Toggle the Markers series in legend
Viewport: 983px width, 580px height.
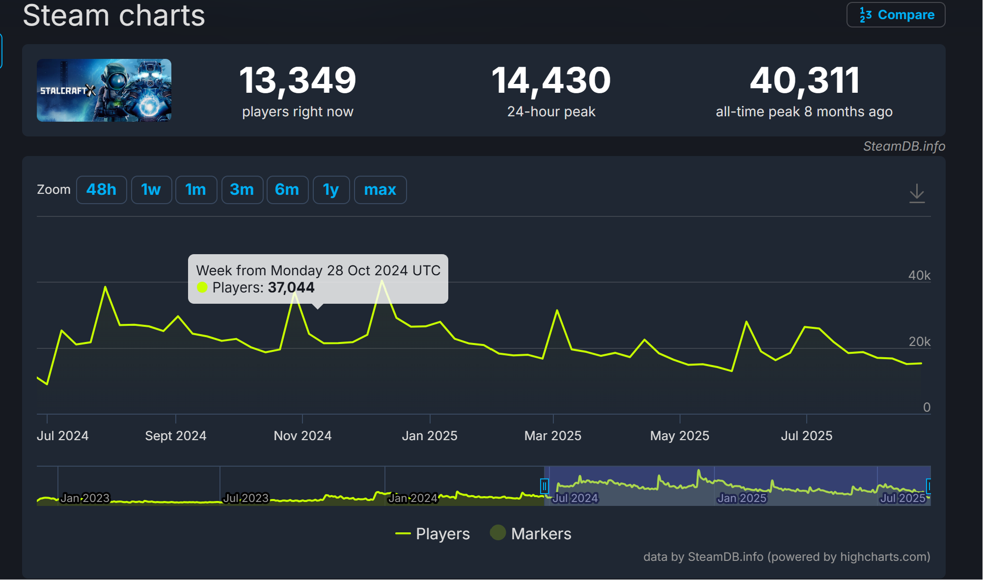point(541,533)
